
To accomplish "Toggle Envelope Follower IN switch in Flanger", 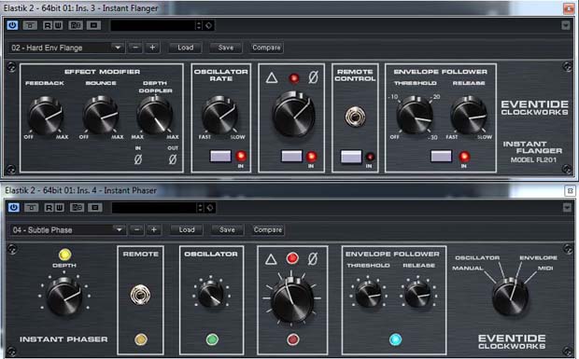I will tap(442, 156).
